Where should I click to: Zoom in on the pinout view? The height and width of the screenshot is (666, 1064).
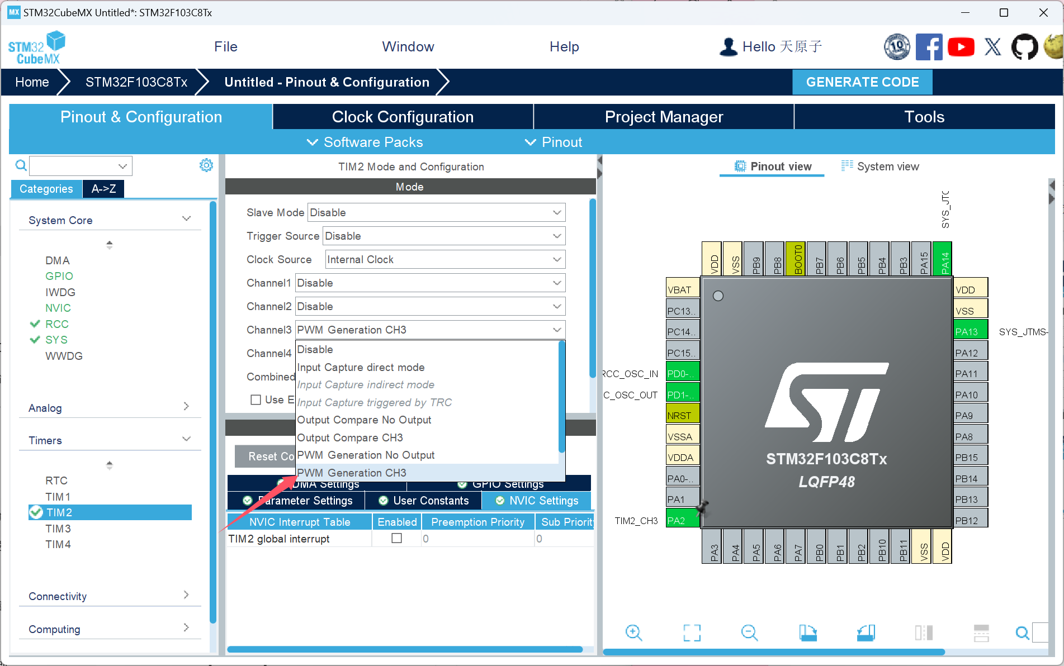click(x=634, y=633)
